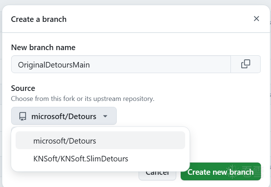This screenshot has width=271, height=187.
Task: Click the New branch name label
Action: coord(43,47)
